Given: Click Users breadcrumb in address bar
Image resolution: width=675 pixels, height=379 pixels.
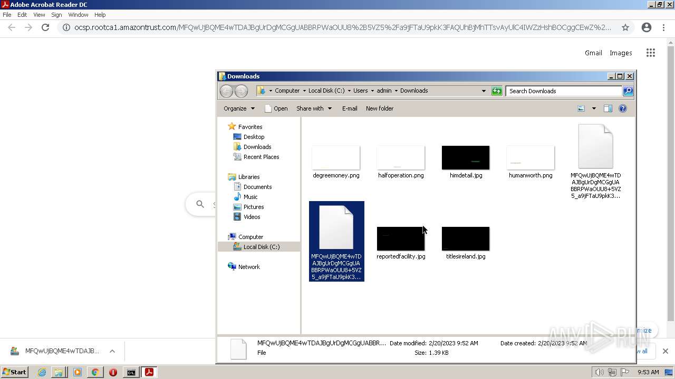Looking at the screenshot, I should point(361,91).
